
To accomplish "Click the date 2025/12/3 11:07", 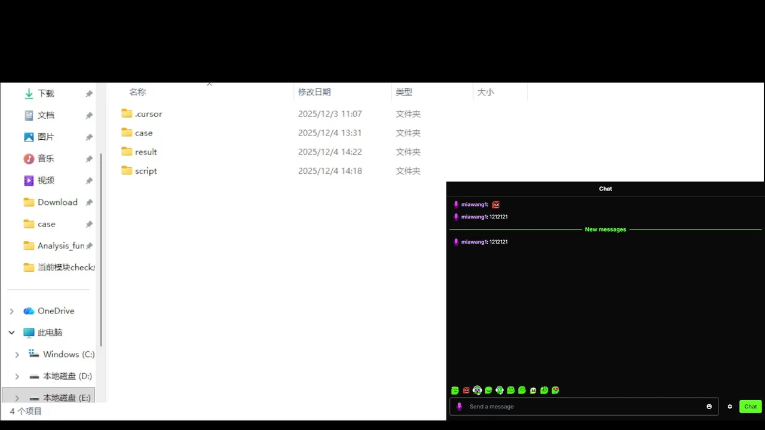I will 330,113.
